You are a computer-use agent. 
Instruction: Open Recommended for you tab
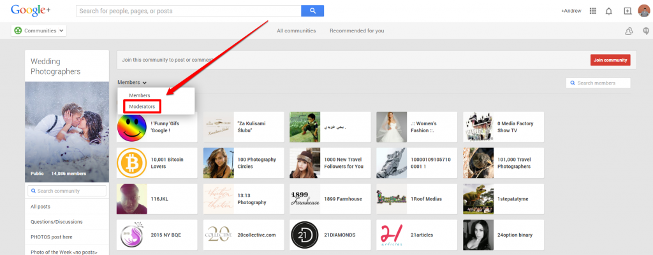(357, 31)
